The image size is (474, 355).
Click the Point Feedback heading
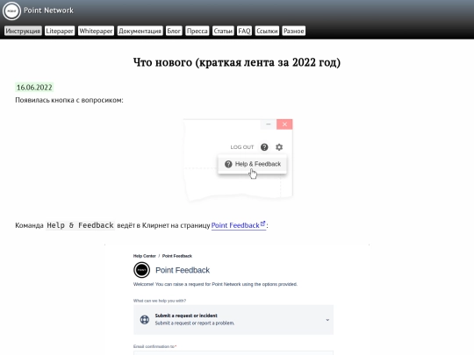(183, 270)
